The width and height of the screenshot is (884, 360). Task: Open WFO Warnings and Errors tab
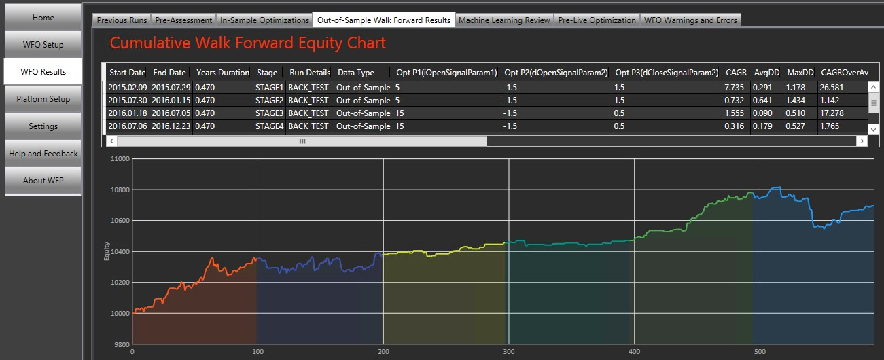click(690, 20)
